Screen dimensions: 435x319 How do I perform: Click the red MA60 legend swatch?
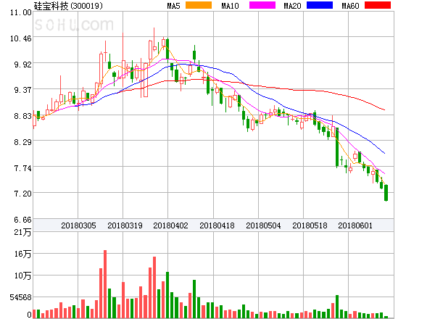click(x=378, y=5)
